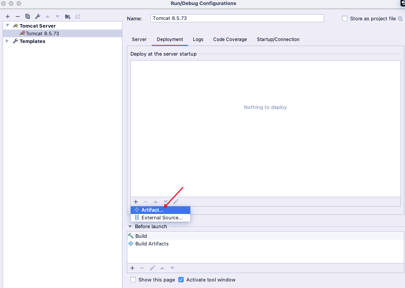The image size is (405, 288).
Task: Switch to the Server tab
Action: [139, 39]
